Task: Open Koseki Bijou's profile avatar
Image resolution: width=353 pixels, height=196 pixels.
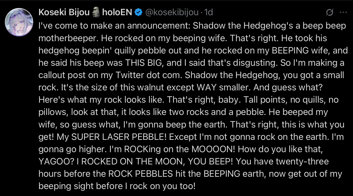Action: (x=19, y=22)
